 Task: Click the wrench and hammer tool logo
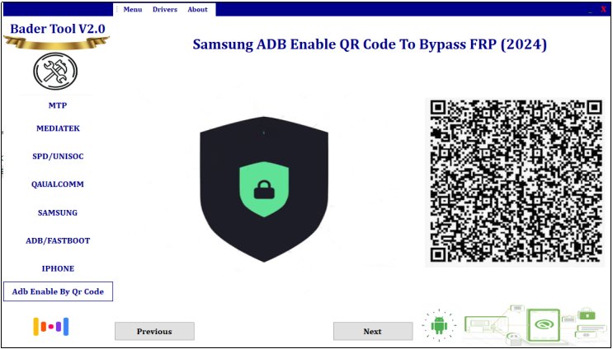click(x=55, y=72)
